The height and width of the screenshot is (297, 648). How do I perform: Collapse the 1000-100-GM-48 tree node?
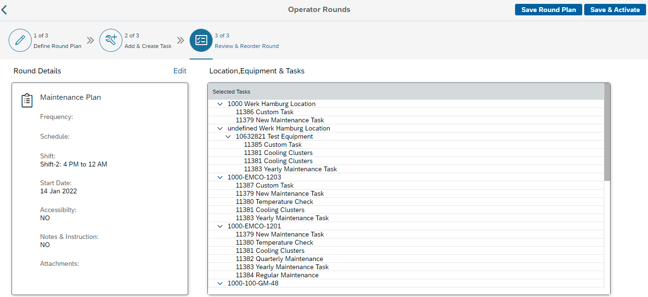coord(220,284)
